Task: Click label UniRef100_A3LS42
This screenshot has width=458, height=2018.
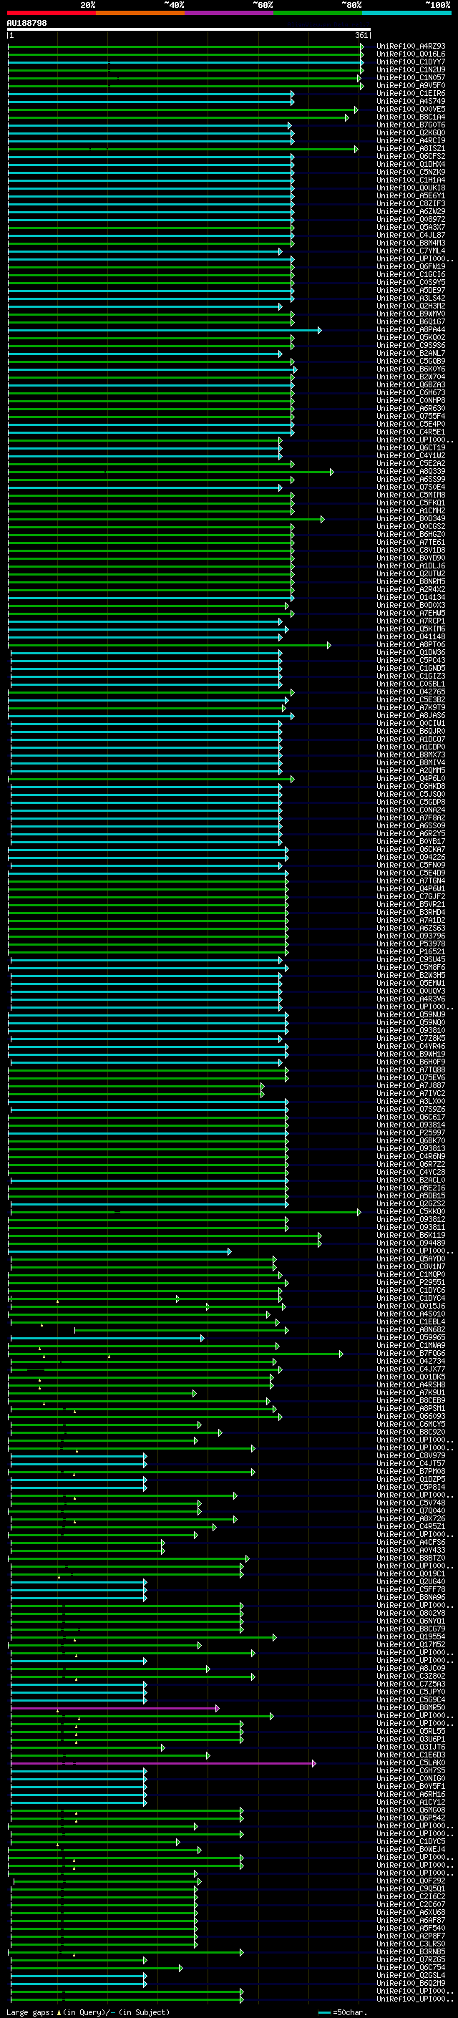Action: (x=411, y=299)
